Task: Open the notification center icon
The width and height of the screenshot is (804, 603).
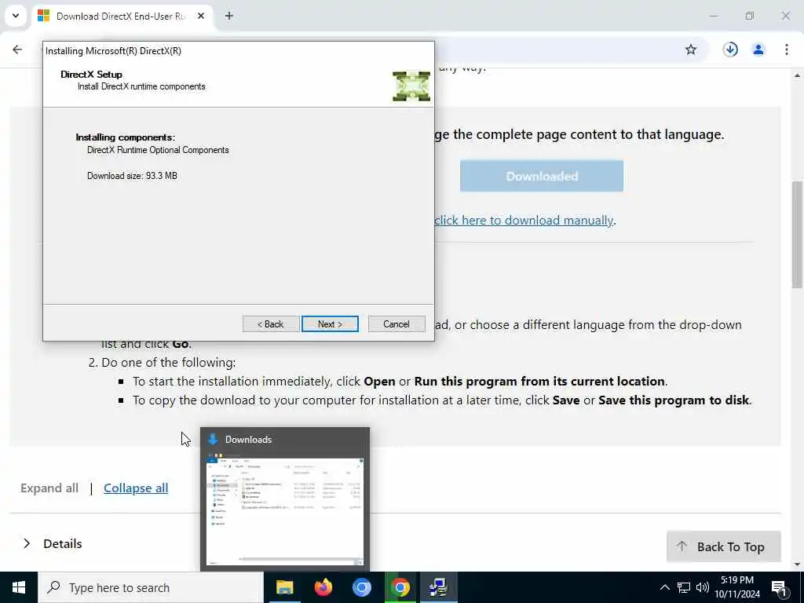Action: 779,588
